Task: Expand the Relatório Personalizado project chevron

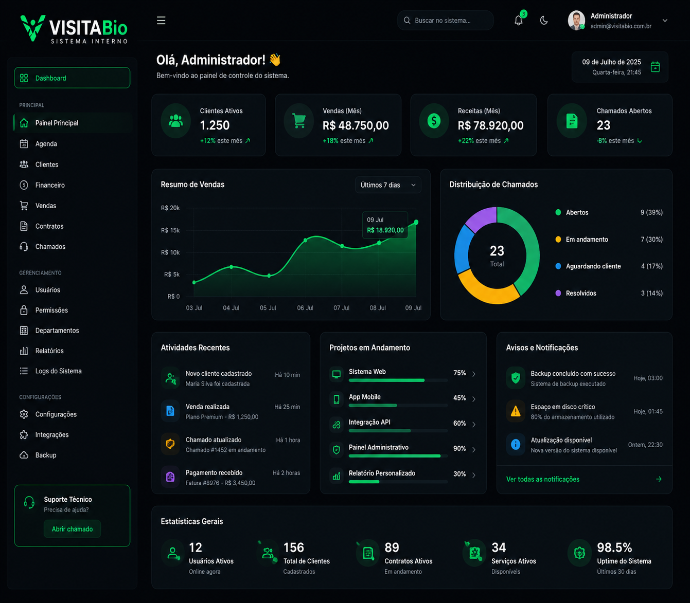Action: [x=474, y=475]
